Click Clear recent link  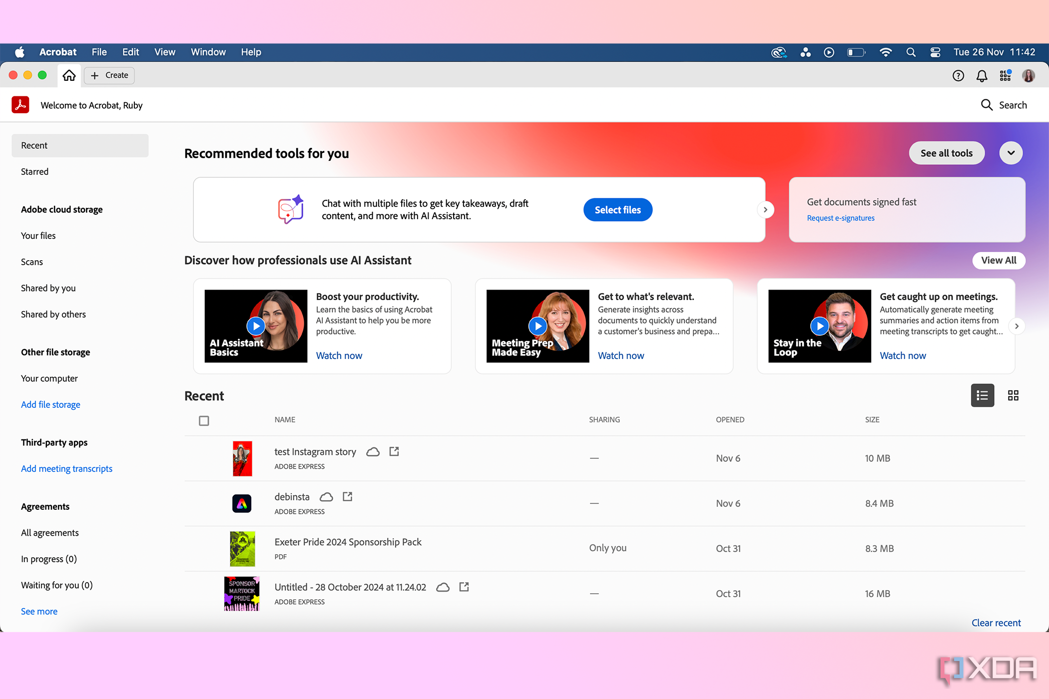996,623
